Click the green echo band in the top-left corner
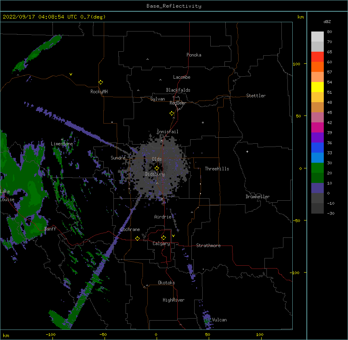 pos(37,53)
